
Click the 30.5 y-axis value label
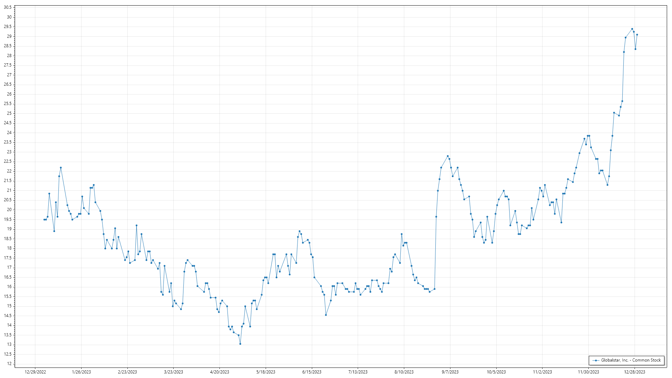click(x=8, y=7)
